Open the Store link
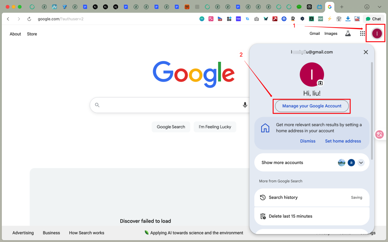The image size is (388, 242). (x=32, y=34)
